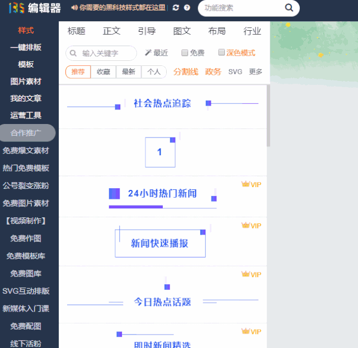Click the speaker announcement icon
Image resolution: width=358 pixels, height=348 pixels.
(74, 8)
